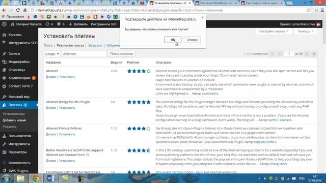This screenshot has width=326, height=183.
Task: Open Редактор plugins submenu item
Action: pos(9,127)
